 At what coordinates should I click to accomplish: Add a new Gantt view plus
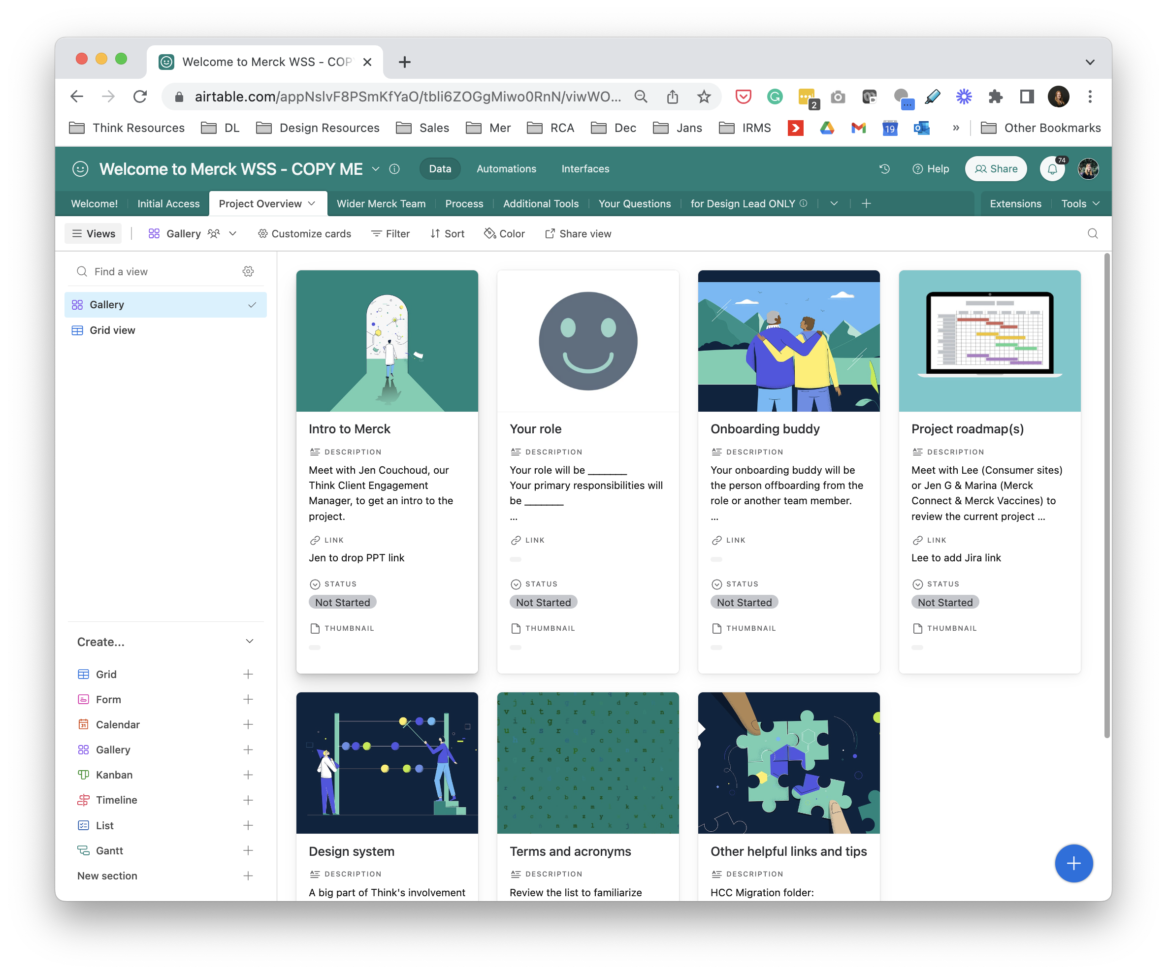click(x=248, y=850)
